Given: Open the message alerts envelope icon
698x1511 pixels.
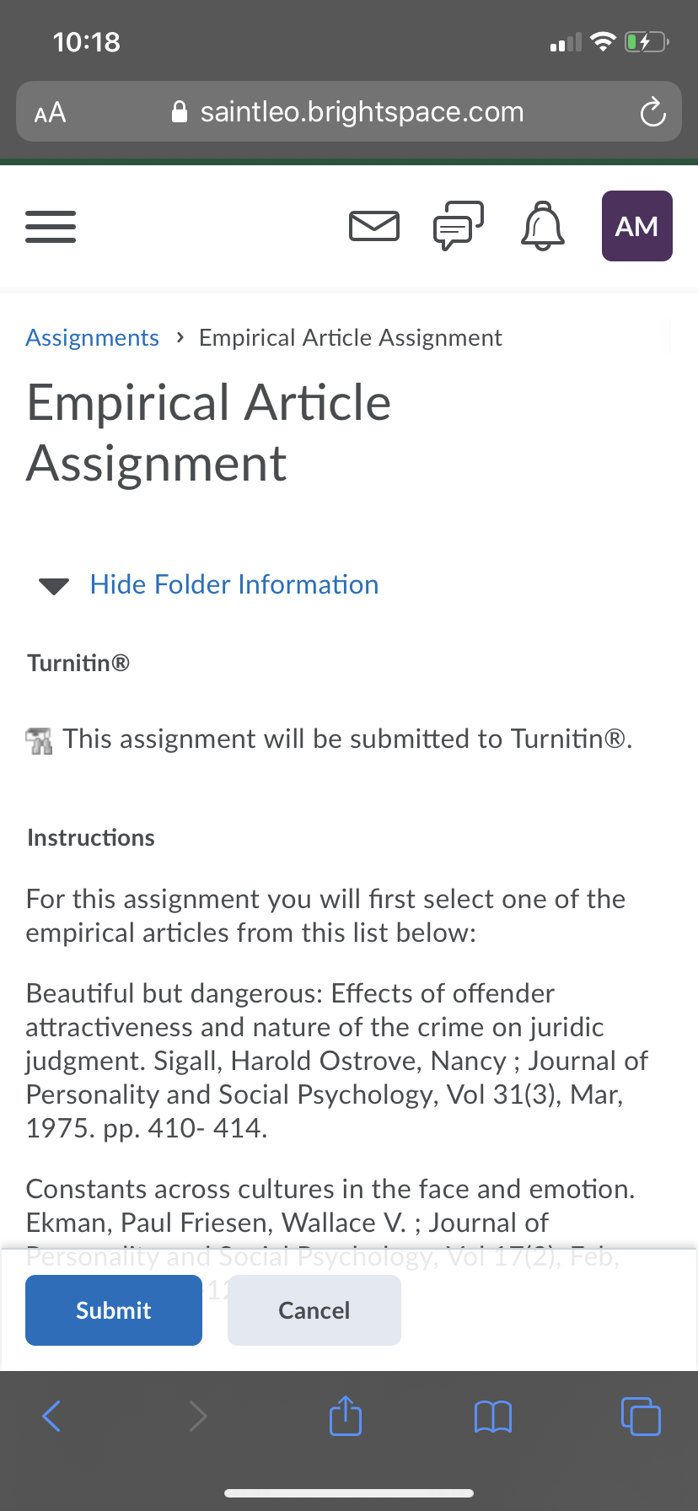Looking at the screenshot, I should coord(374,226).
